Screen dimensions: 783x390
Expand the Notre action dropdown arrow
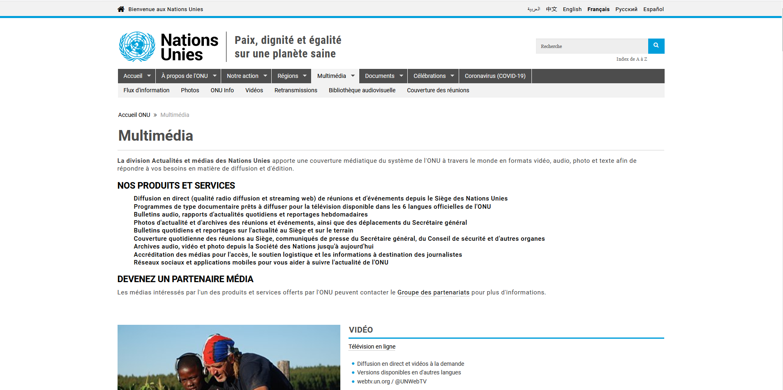click(x=265, y=76)
